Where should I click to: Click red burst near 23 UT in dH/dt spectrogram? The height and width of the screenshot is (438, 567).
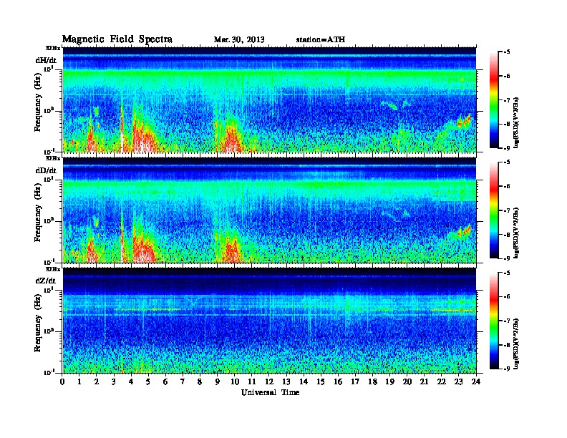tap(464, 121)
